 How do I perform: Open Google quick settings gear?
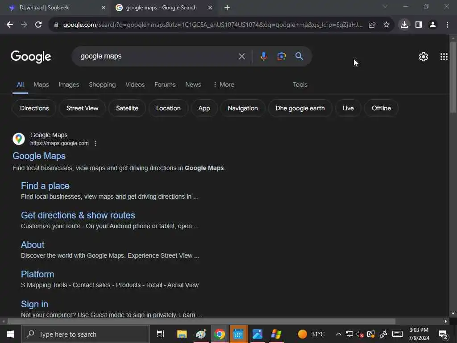coord(424,57)
